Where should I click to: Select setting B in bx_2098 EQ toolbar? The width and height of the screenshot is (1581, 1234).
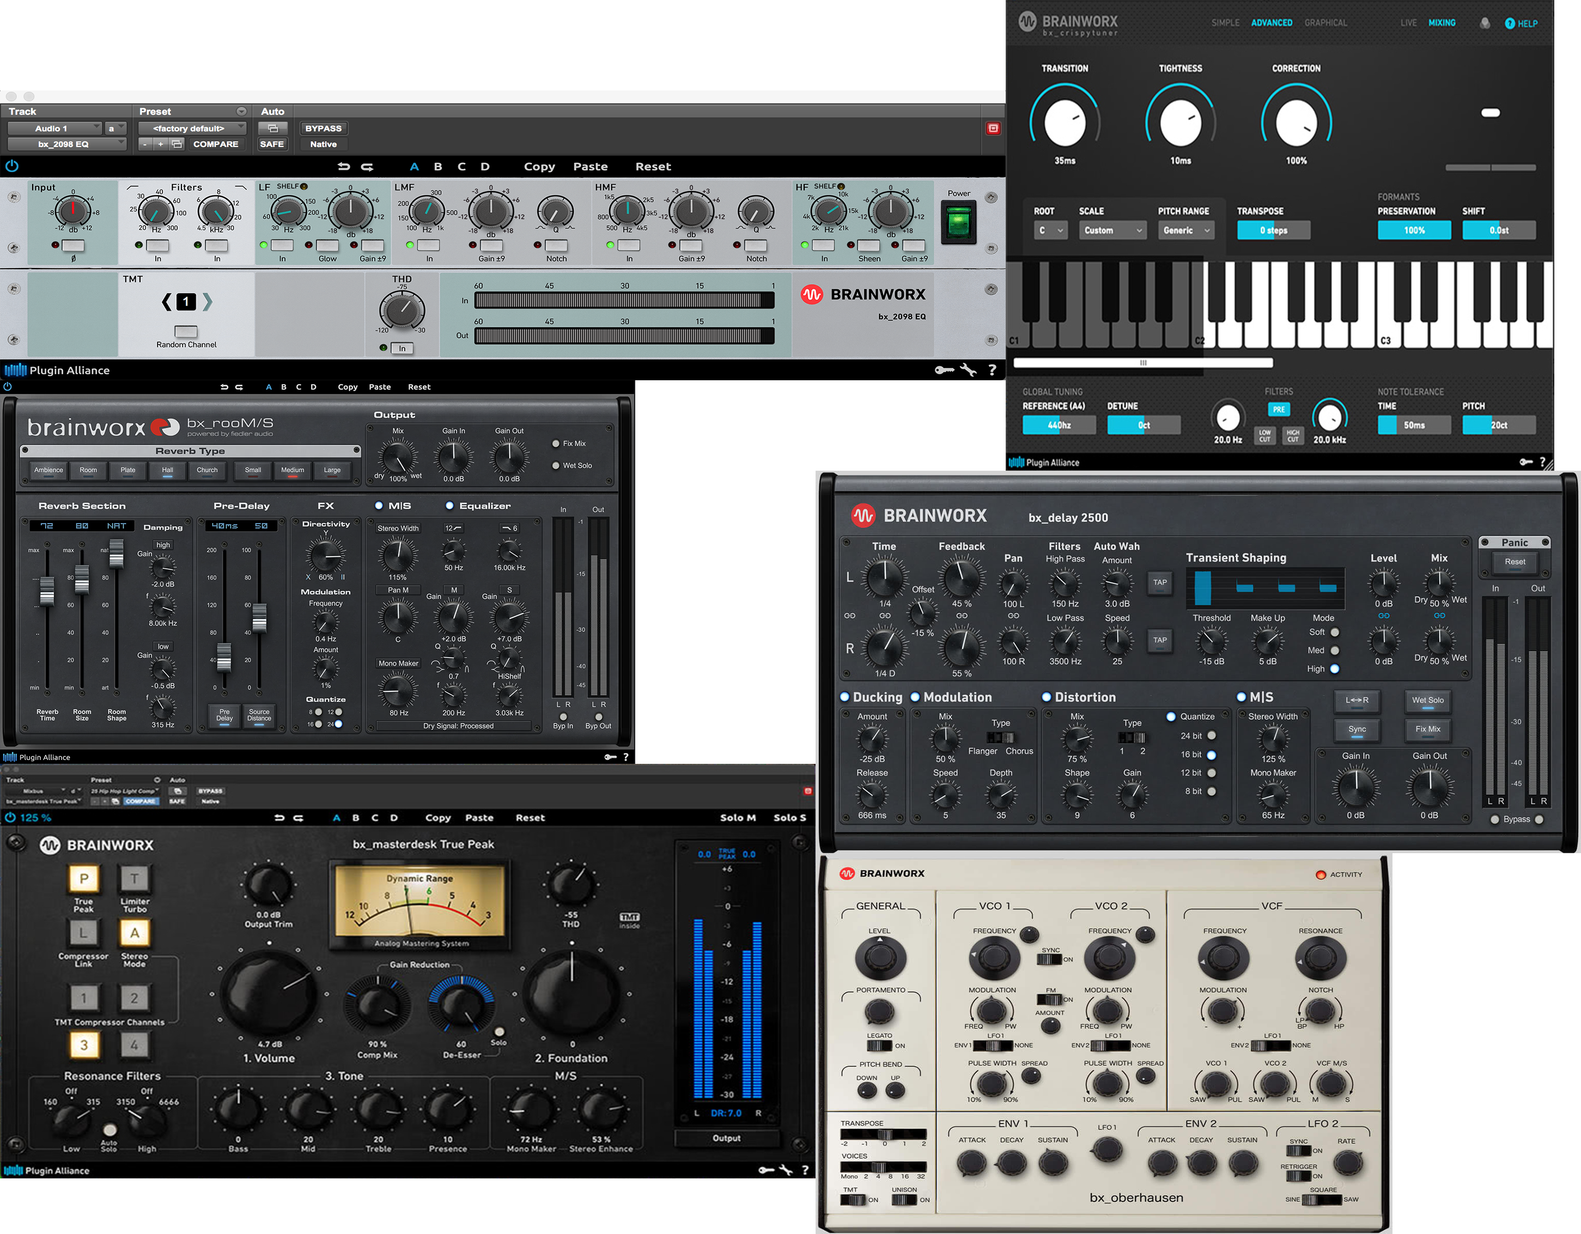438,167
